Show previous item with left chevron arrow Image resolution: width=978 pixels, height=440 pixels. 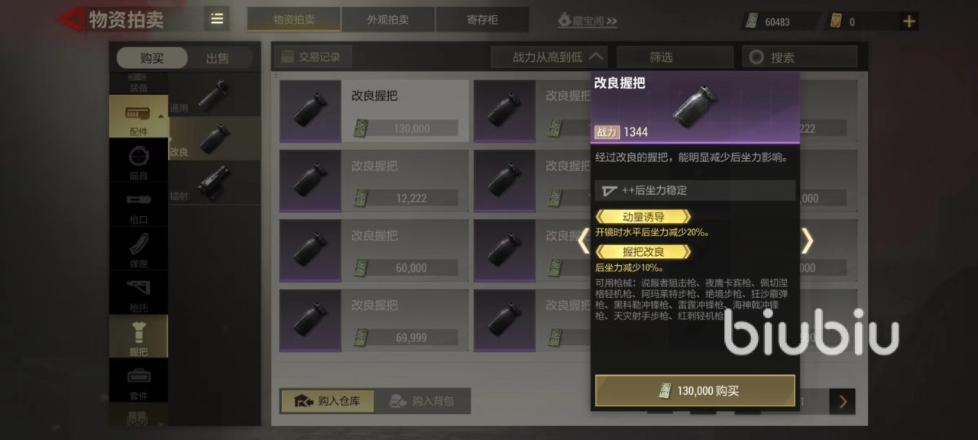coord(583,241)
